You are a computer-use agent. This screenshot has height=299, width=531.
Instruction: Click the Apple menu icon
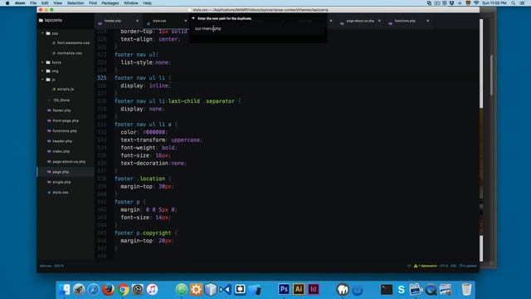pyautogui.click(x=7, y=3)
